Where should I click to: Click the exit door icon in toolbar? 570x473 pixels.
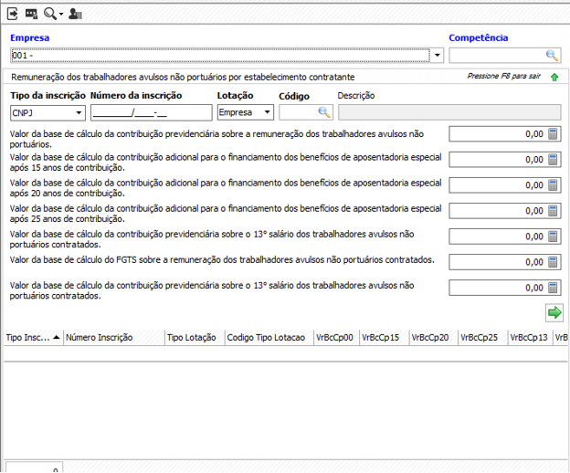13,15
